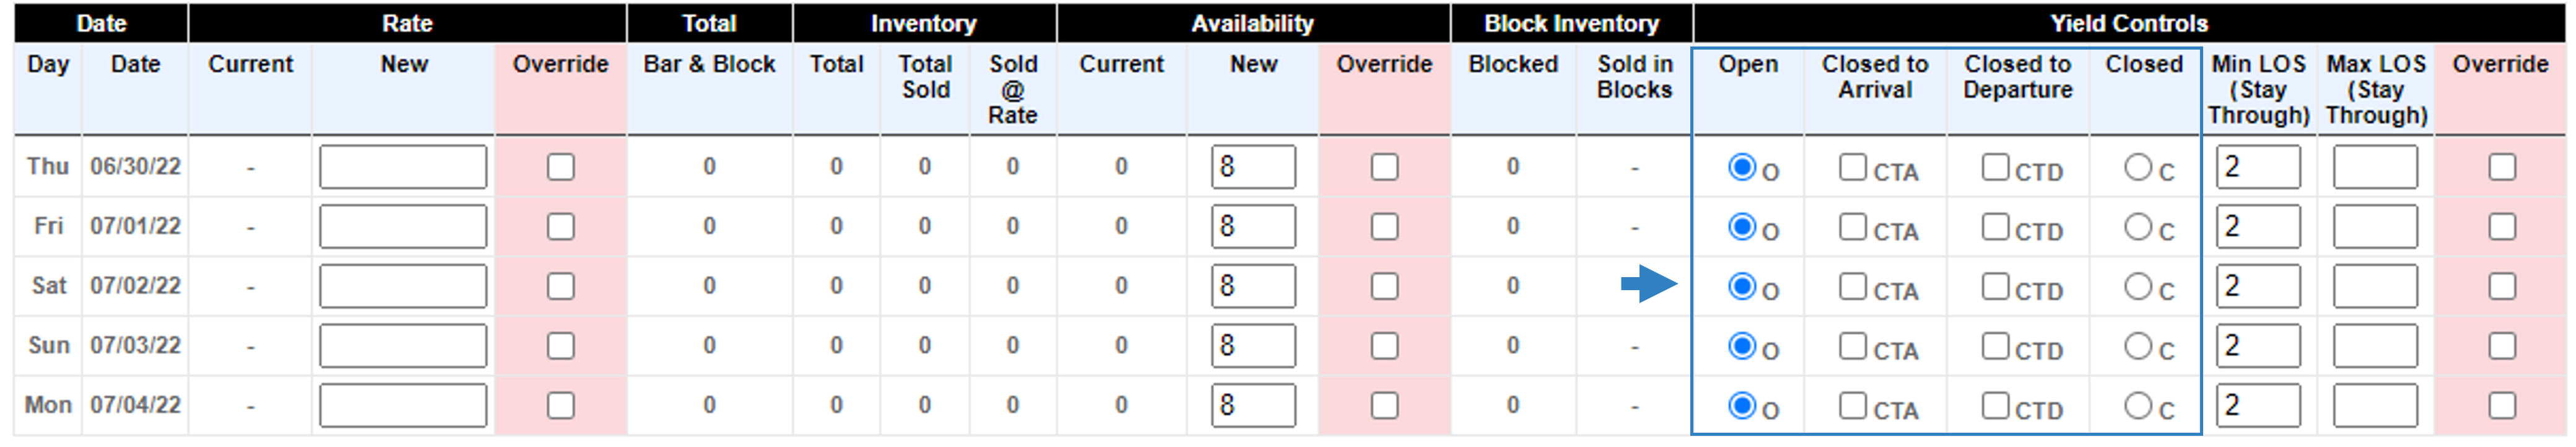Click Max LOS field for Sun 07/03/22
The width and height of the screenshot is (2576, 447).
coord(2375,346)
